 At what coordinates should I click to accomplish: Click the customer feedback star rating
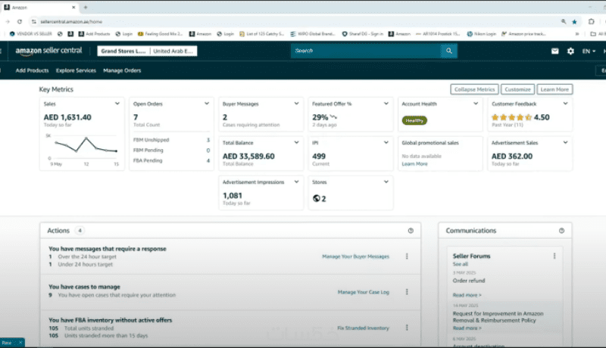[511, 117]
